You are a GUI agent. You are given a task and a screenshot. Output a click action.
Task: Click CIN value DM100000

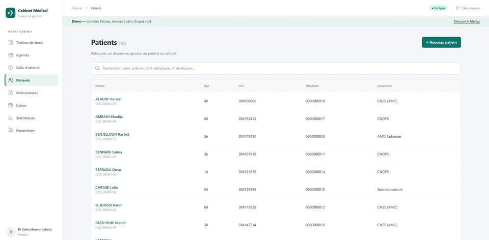coord(248,101)
